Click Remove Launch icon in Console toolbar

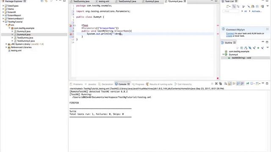(x=216, y=84)
